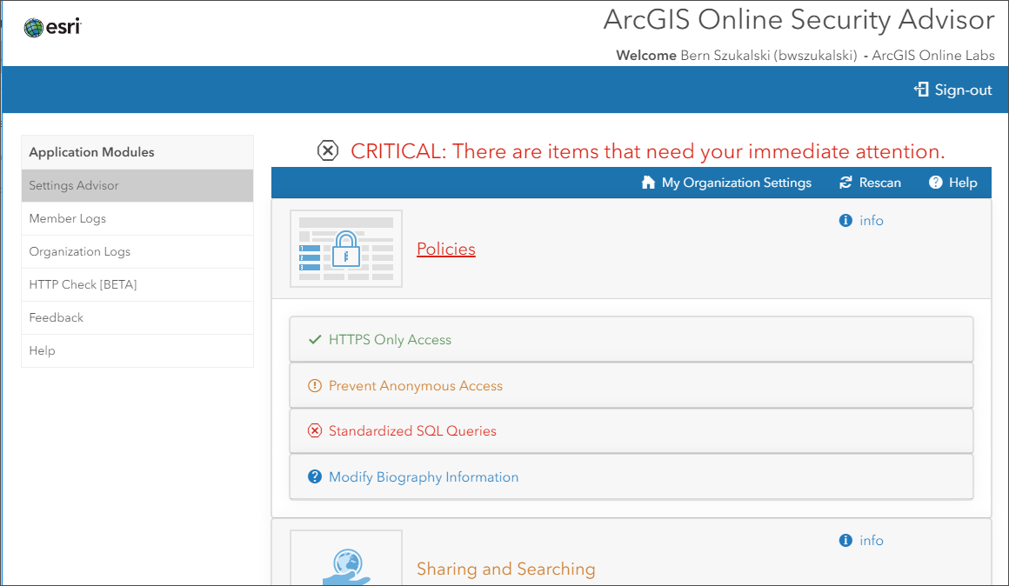
Task: Click the Sharing and Searching globe thumbnail
Action: tap(346, 557)
